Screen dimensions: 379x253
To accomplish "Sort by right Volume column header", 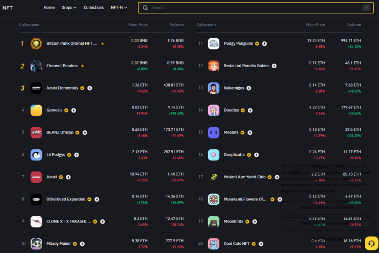I will pyautogui.click(x=354, y=24).
